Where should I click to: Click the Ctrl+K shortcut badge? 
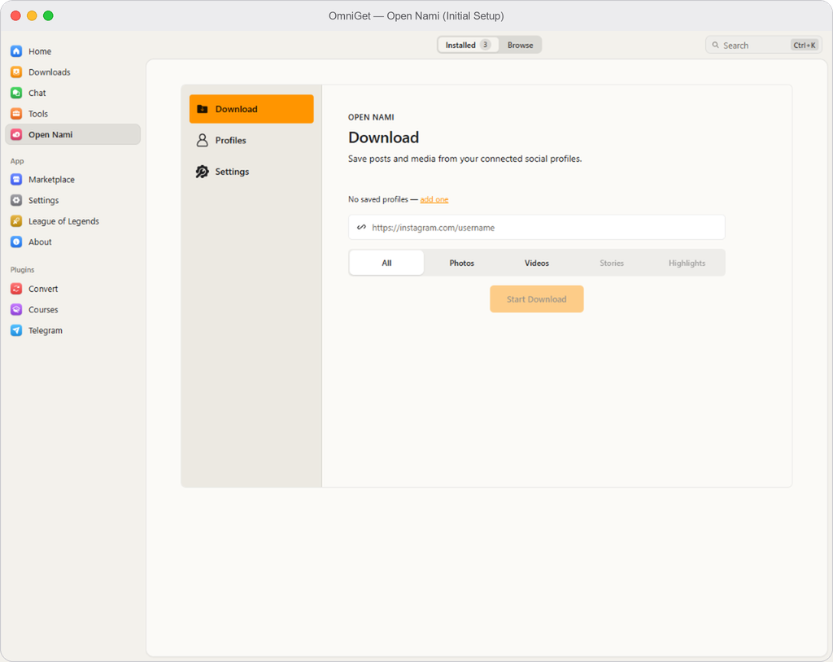pos(805,46)
